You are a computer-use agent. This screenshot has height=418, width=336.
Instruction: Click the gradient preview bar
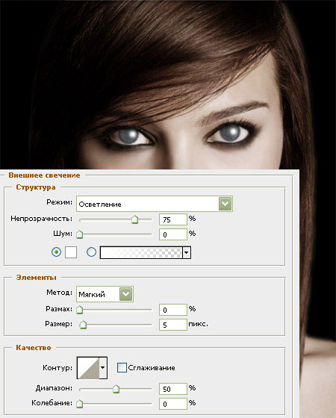click(141, 252)
